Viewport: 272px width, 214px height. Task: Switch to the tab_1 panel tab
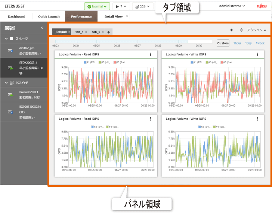coord(79,32)
